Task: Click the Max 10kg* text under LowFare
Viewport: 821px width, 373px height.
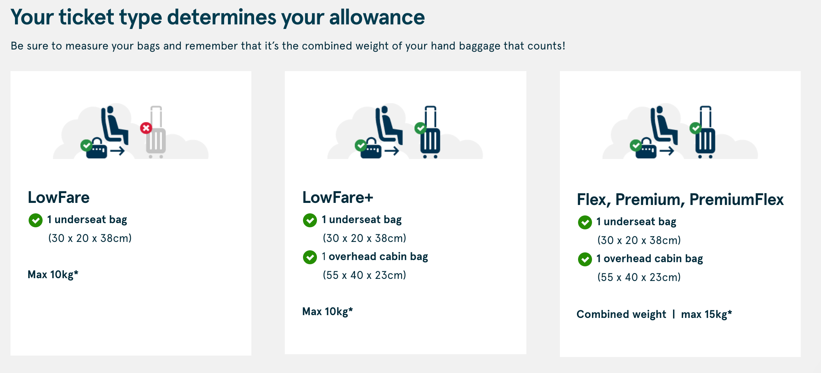Action: pos(53,275)
